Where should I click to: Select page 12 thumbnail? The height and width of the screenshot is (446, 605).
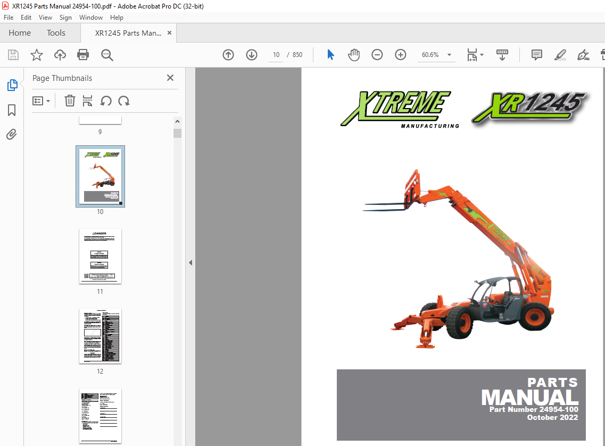tap(101, 336)
